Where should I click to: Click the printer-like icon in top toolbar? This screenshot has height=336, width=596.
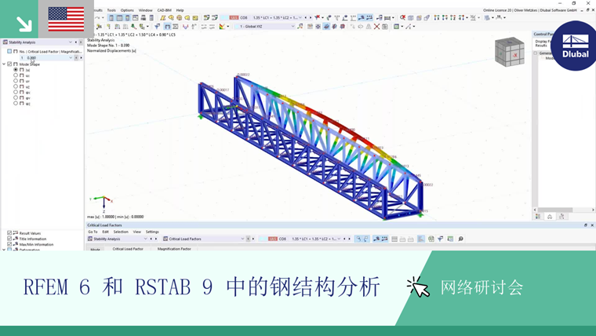144,17
